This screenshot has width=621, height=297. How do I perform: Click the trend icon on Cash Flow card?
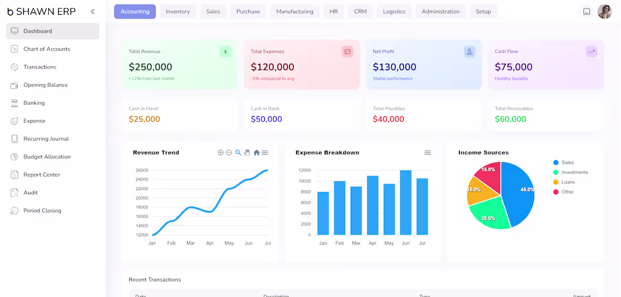pos(591,51)
